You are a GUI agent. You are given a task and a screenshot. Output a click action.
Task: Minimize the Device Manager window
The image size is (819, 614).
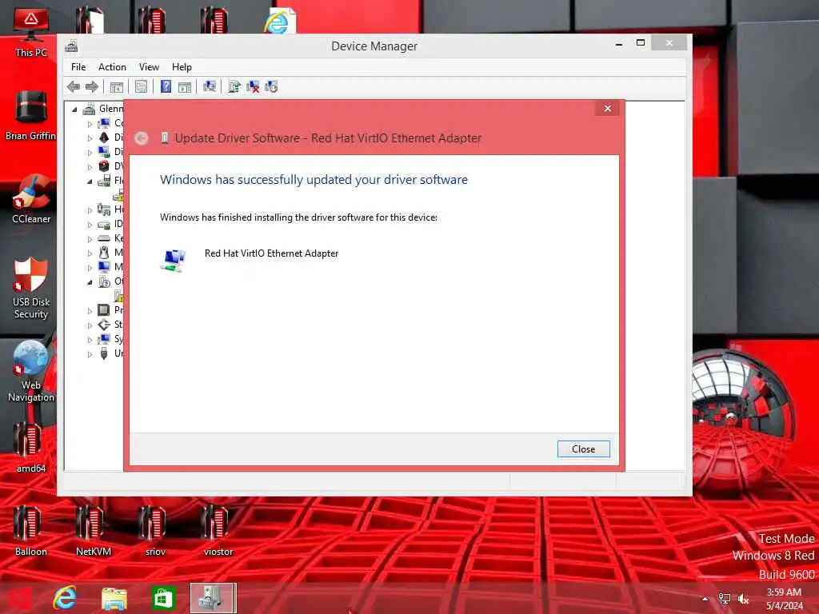tap(619, 43)
